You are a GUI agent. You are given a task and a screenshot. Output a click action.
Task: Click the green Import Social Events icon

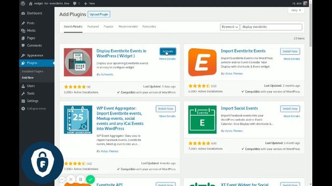[202, 119]
